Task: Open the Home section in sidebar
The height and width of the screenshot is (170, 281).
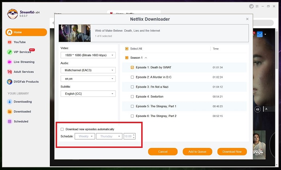Action: point(26,32)
